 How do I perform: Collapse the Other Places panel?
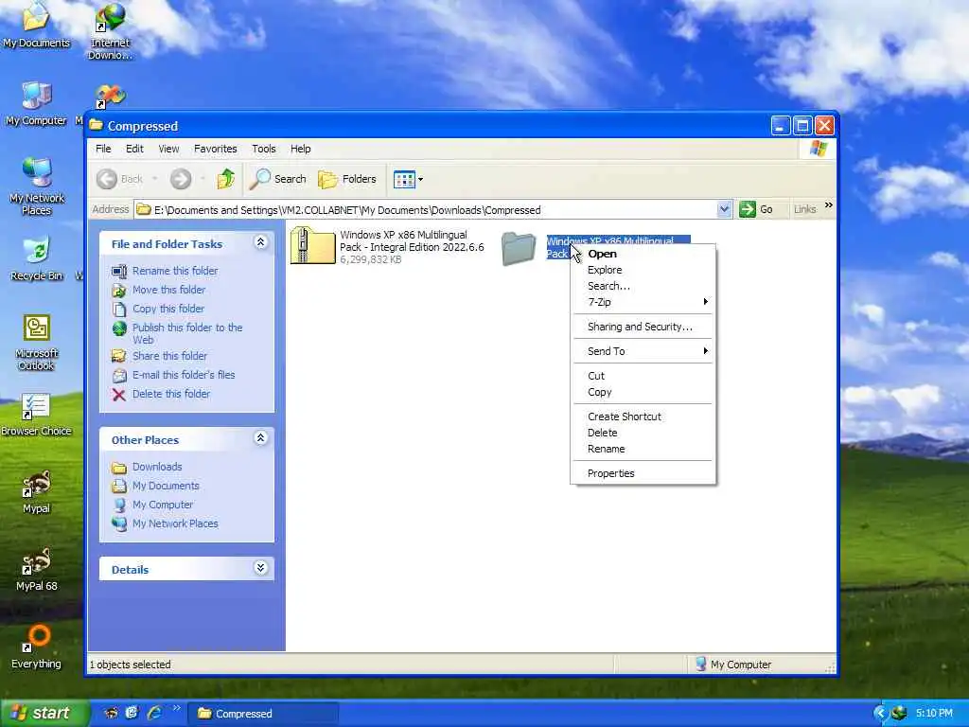click(x=261, y=438)
